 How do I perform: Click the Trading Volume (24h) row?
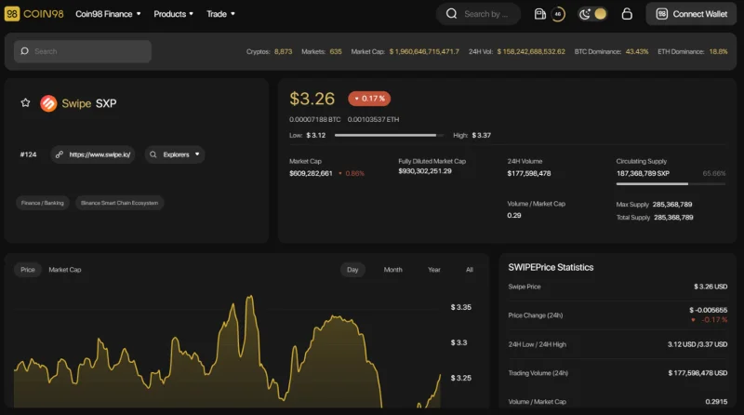[618, 373]
